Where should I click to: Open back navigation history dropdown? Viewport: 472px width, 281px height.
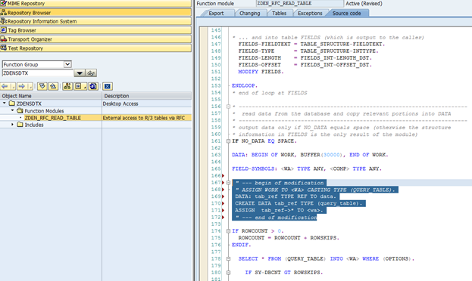click(x=13, y=86)
